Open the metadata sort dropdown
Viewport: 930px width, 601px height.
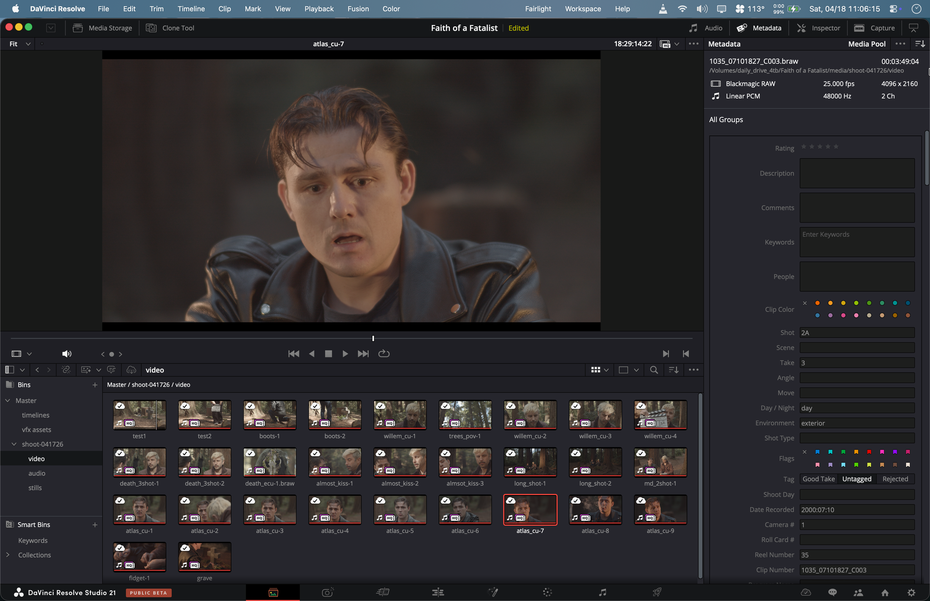920,44
